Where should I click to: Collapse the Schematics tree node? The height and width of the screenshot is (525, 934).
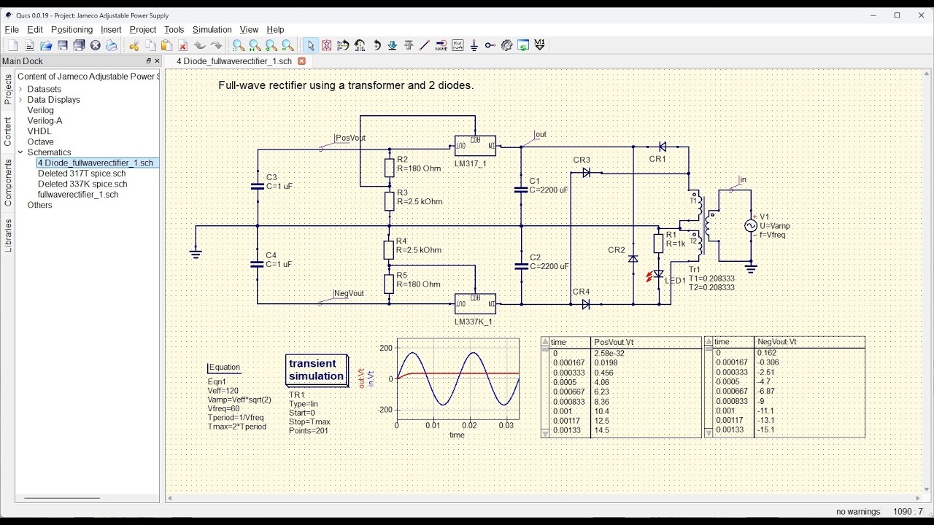[20, 152]
